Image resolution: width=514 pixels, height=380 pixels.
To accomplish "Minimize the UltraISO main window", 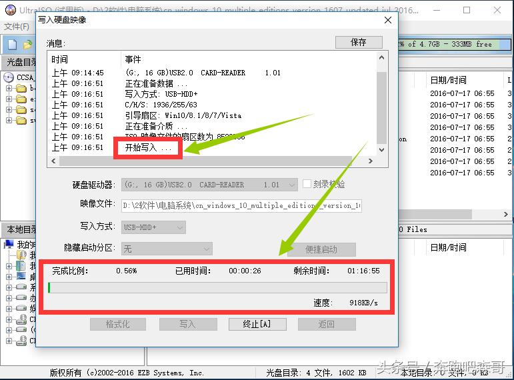I will point(437,10).
